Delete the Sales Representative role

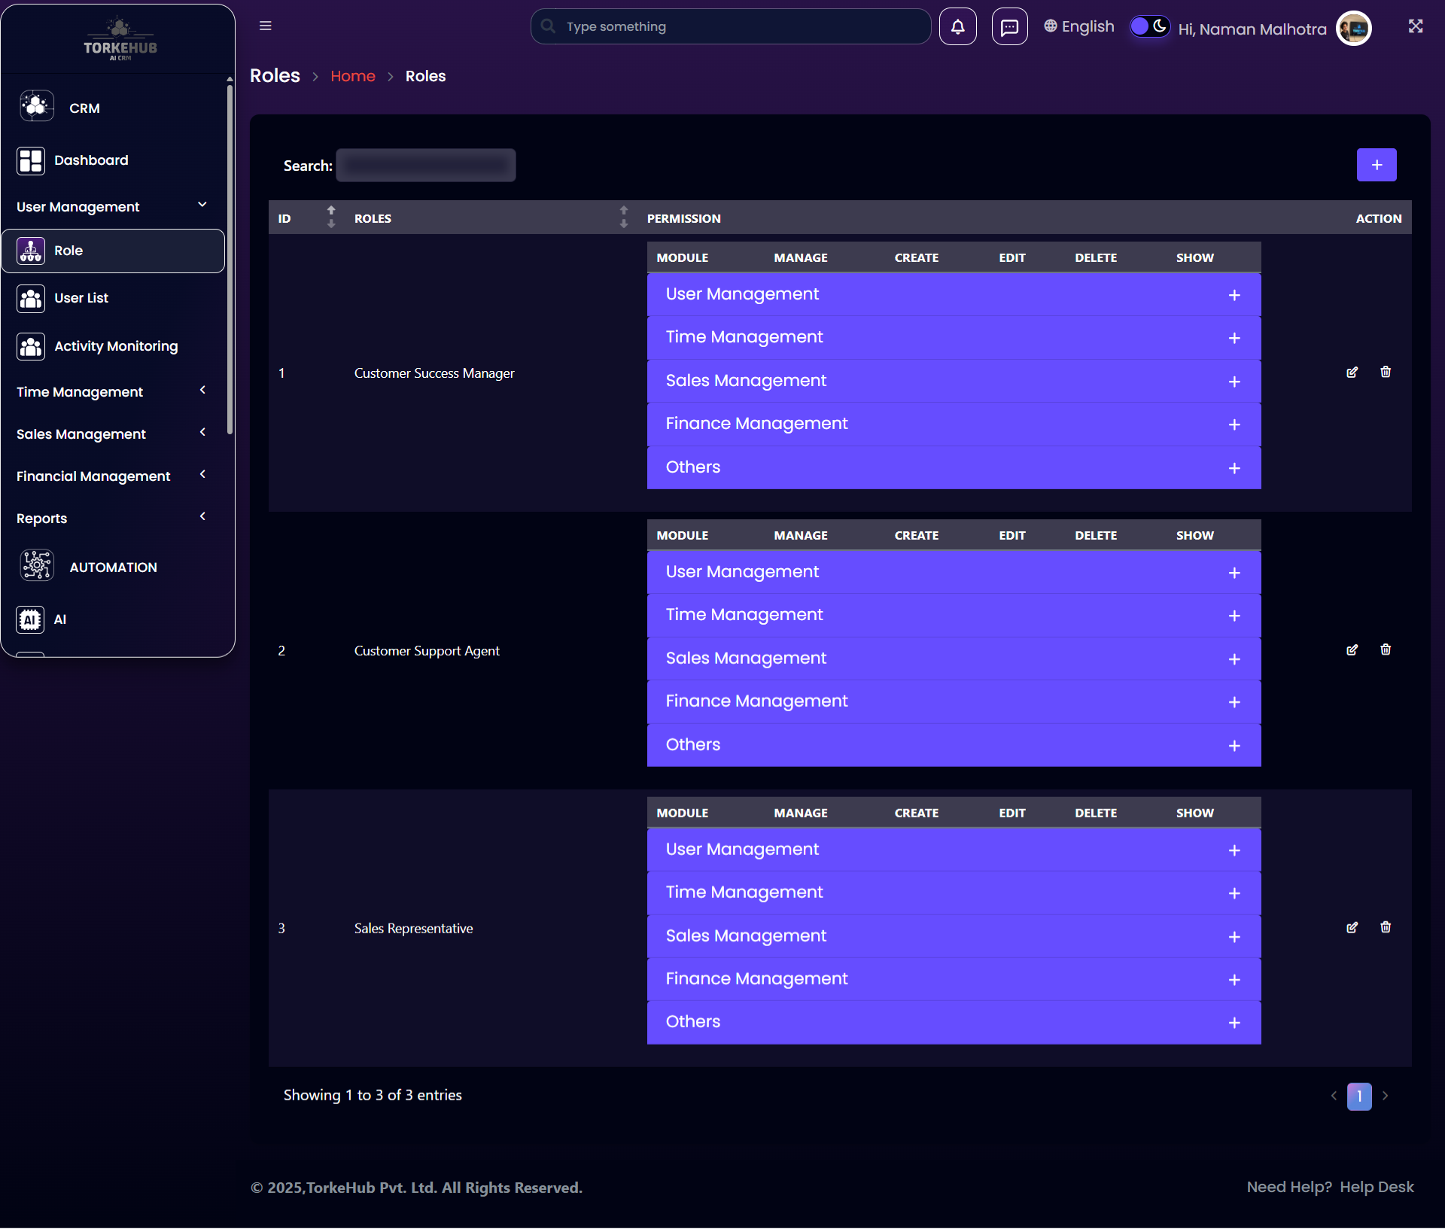click(x=1386, y=927)
